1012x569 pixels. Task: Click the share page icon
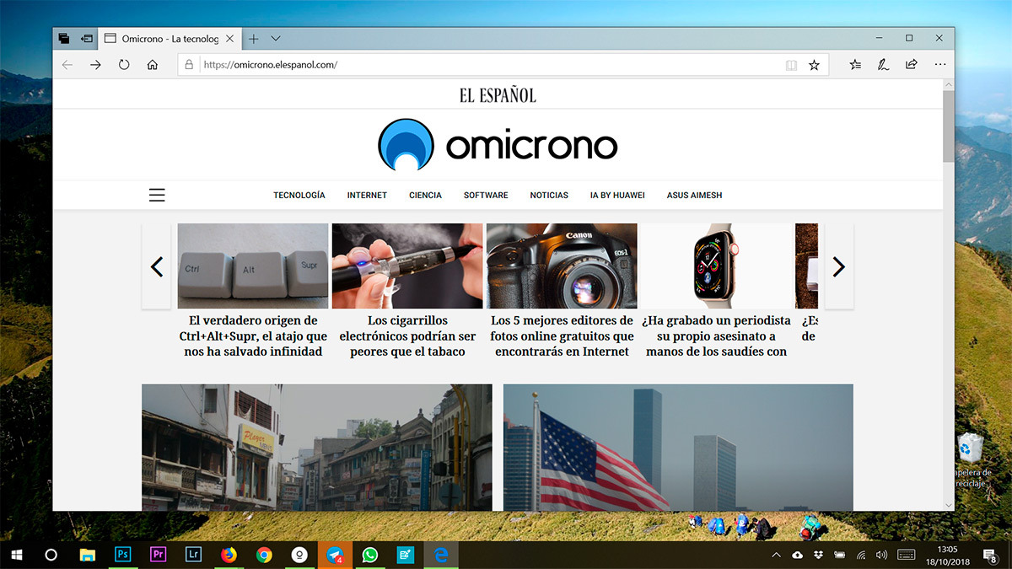tap(912, 65)
